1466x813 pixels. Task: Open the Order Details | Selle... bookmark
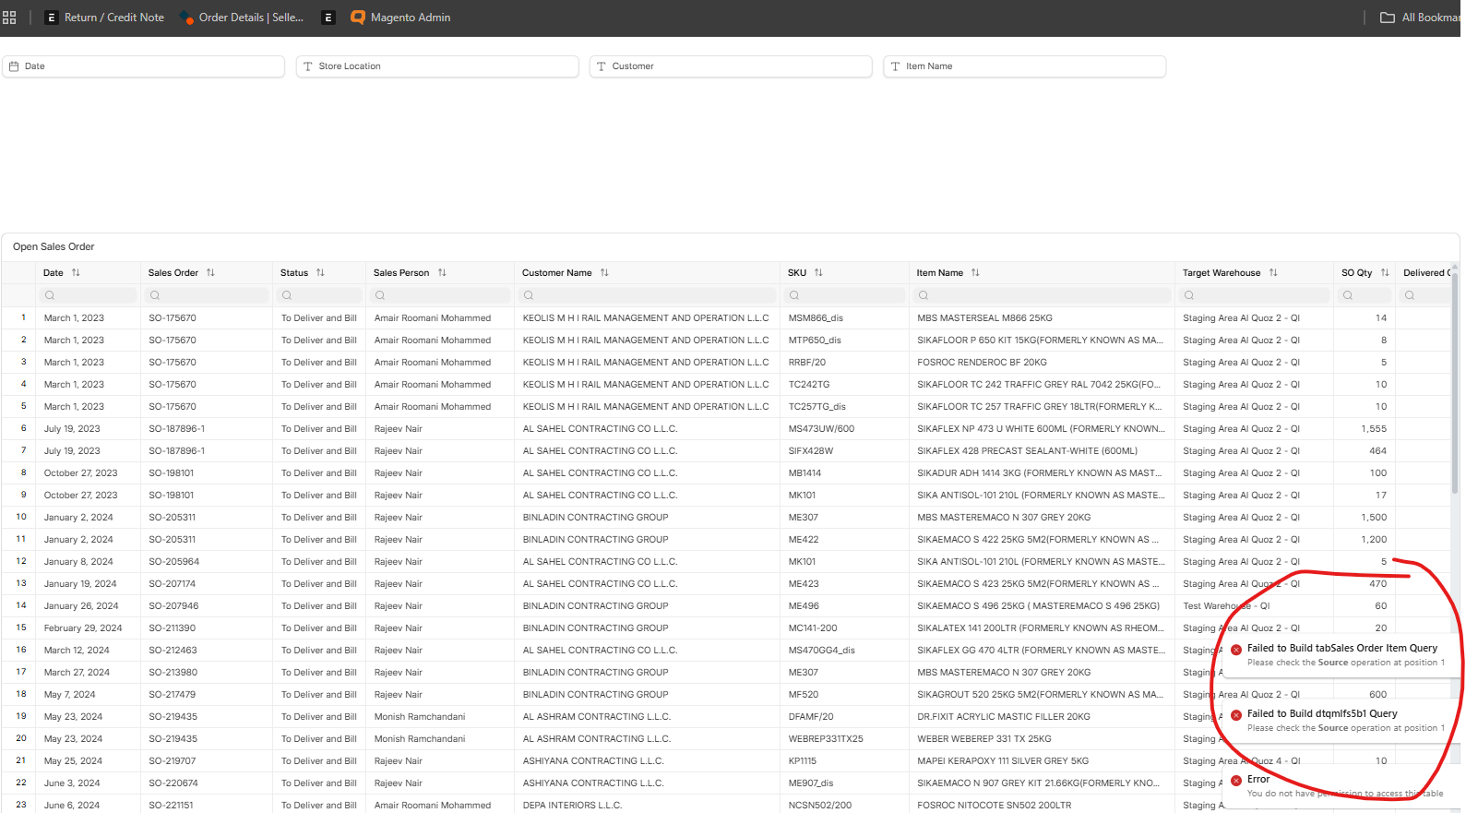pyautogui.click(x=242, y=18)
